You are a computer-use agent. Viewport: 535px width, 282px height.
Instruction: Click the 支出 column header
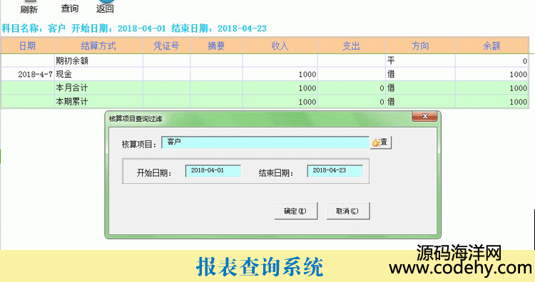[x=352, y=46]
